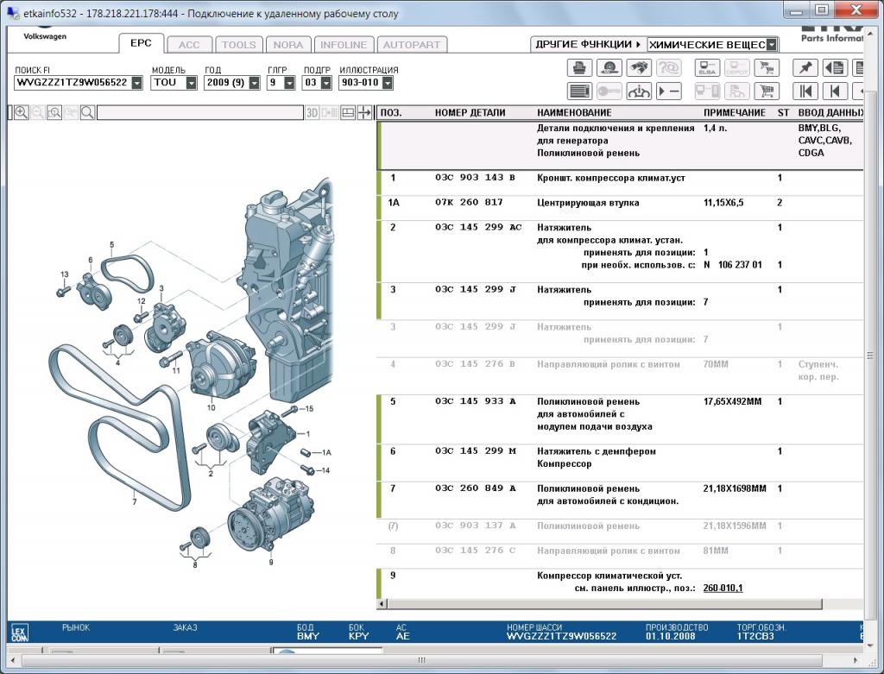Go to the previous illustration

tap(835, 91)
